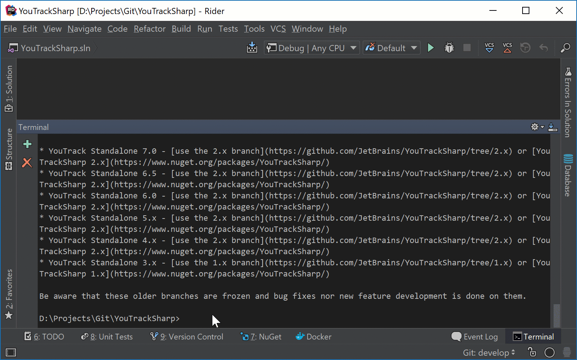This screenshot has height=360, width=577.
Task: Commit changes with the VCS up-arrow icon
Action: 507,48
